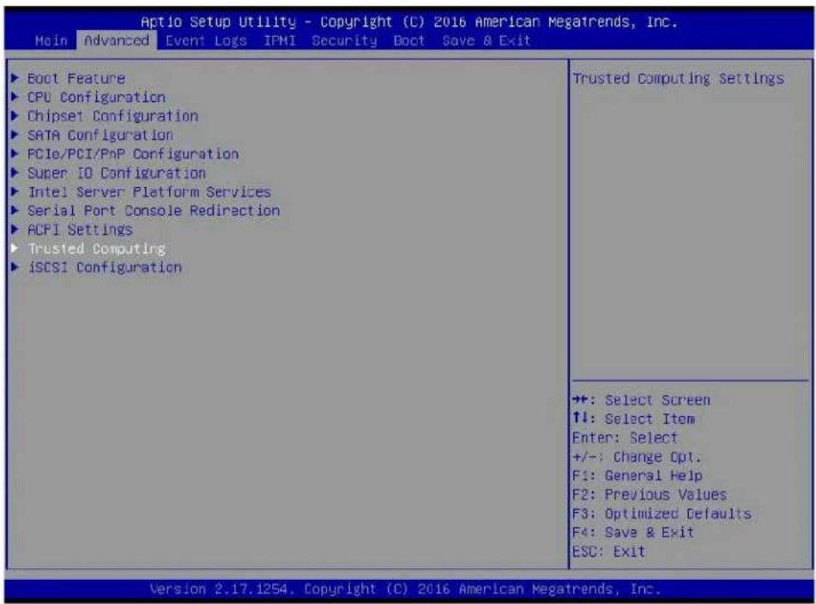
Task: Click the 'Trusted Computing Settings' help text
Action: 678,79
